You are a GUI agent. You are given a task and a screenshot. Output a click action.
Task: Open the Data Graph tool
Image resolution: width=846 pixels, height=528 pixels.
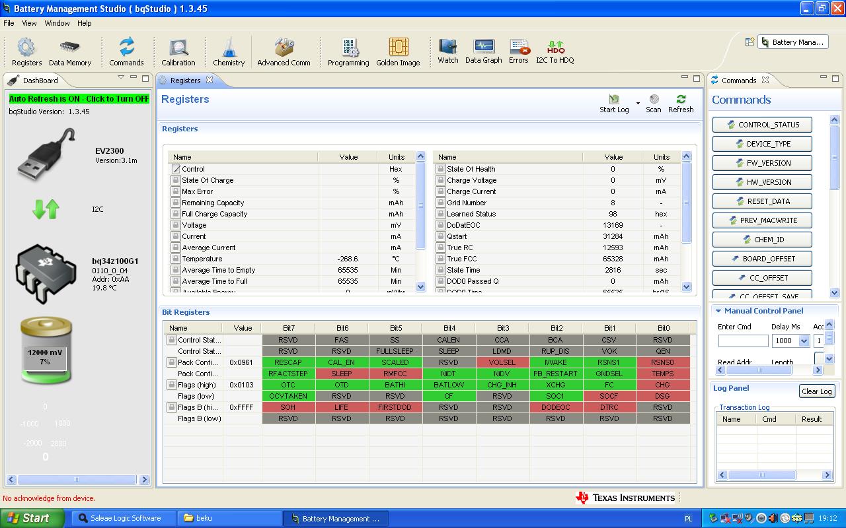point(484,51)
